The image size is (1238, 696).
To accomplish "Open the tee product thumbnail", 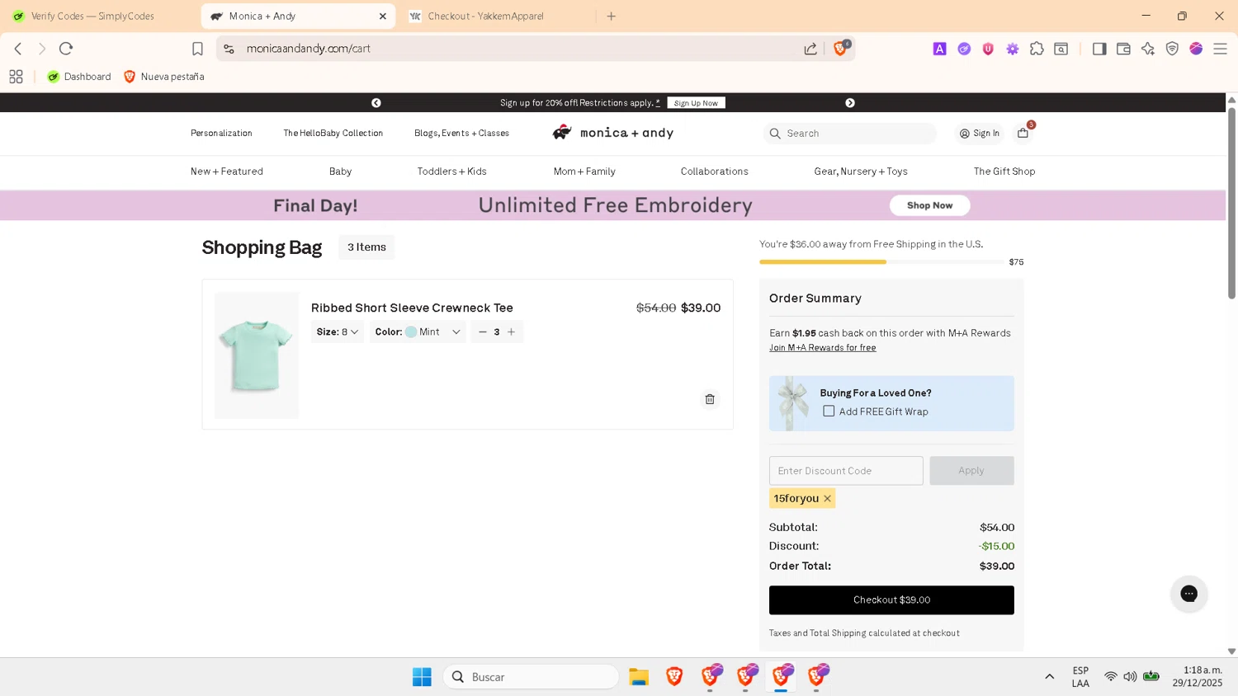I will pyautogui.click(x=257, y=355).
